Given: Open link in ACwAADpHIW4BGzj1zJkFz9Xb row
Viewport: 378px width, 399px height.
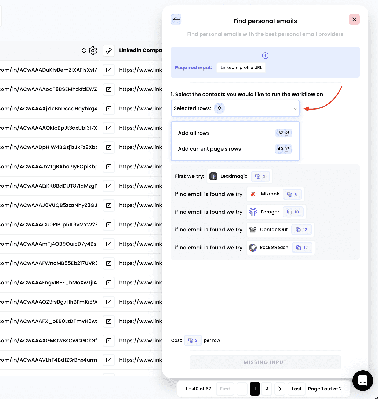Looking at the screenshot, I should click(109, 147).
